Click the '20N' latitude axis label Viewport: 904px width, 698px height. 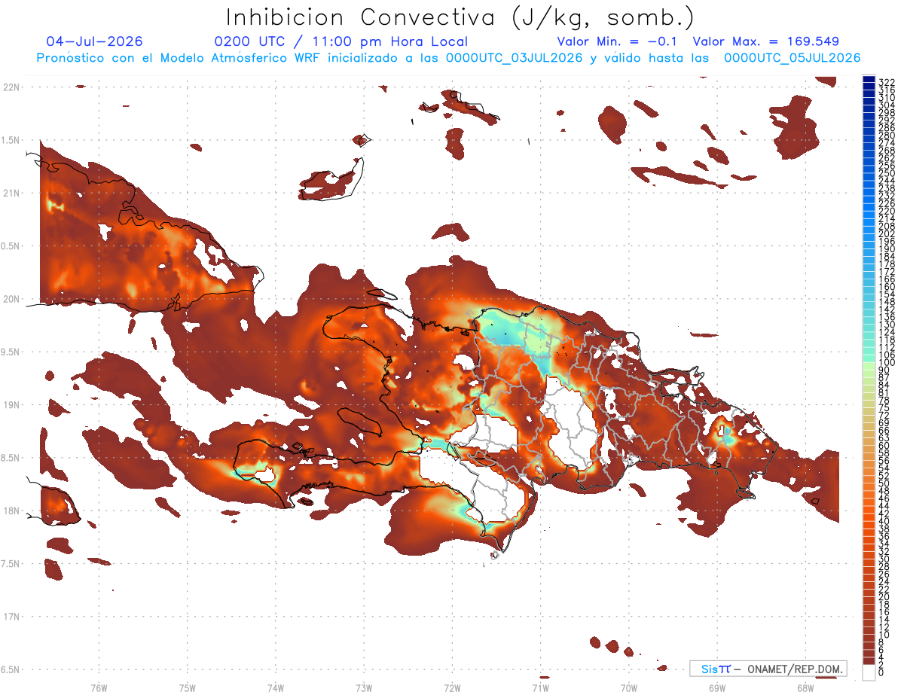tap(11, 299)
